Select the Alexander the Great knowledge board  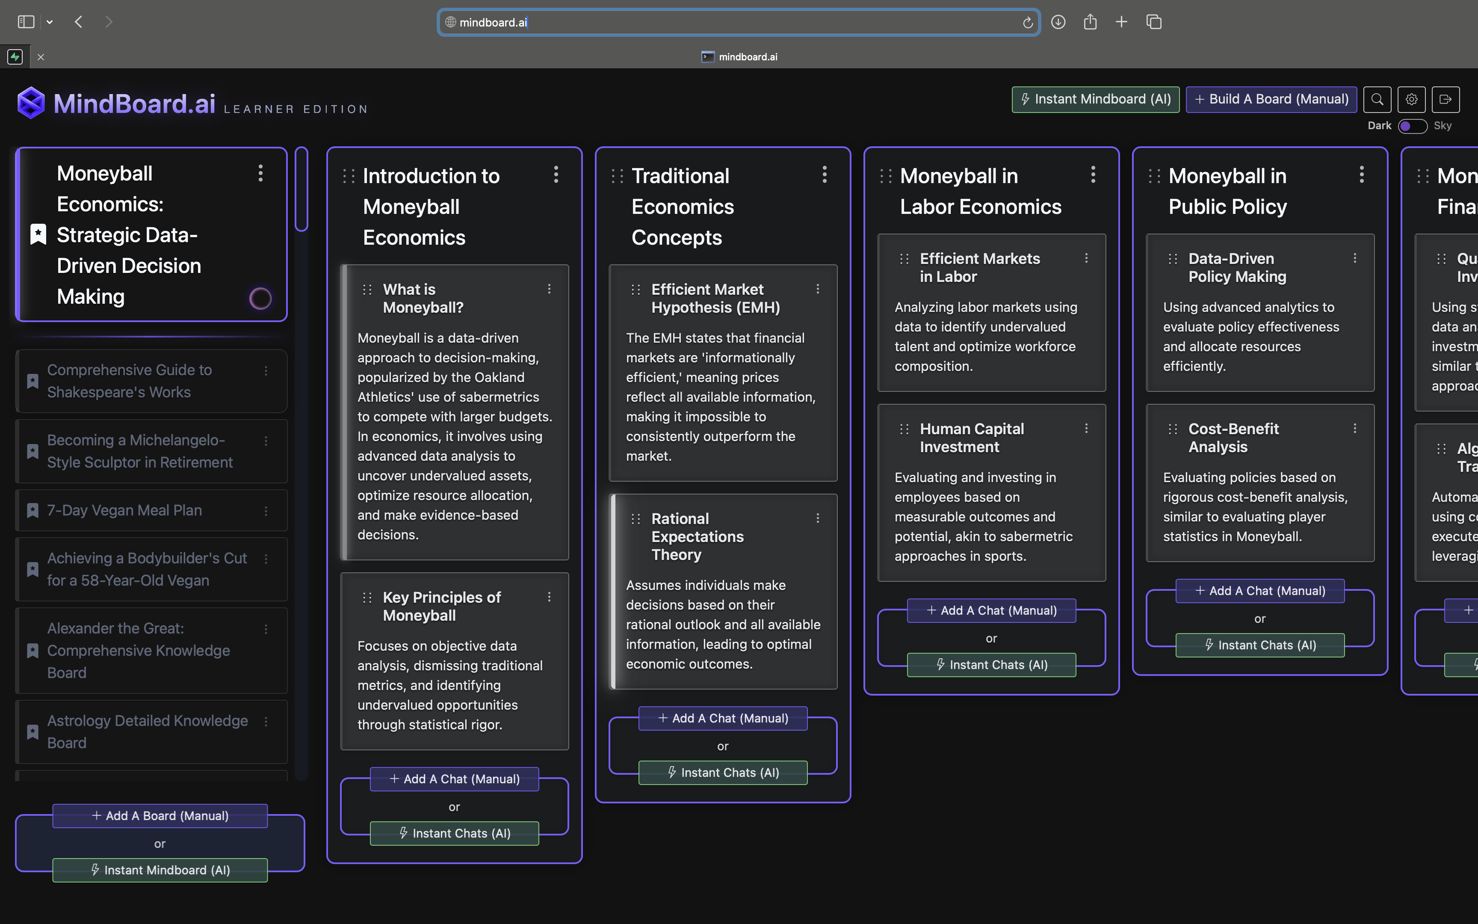(x=138, y=650)
